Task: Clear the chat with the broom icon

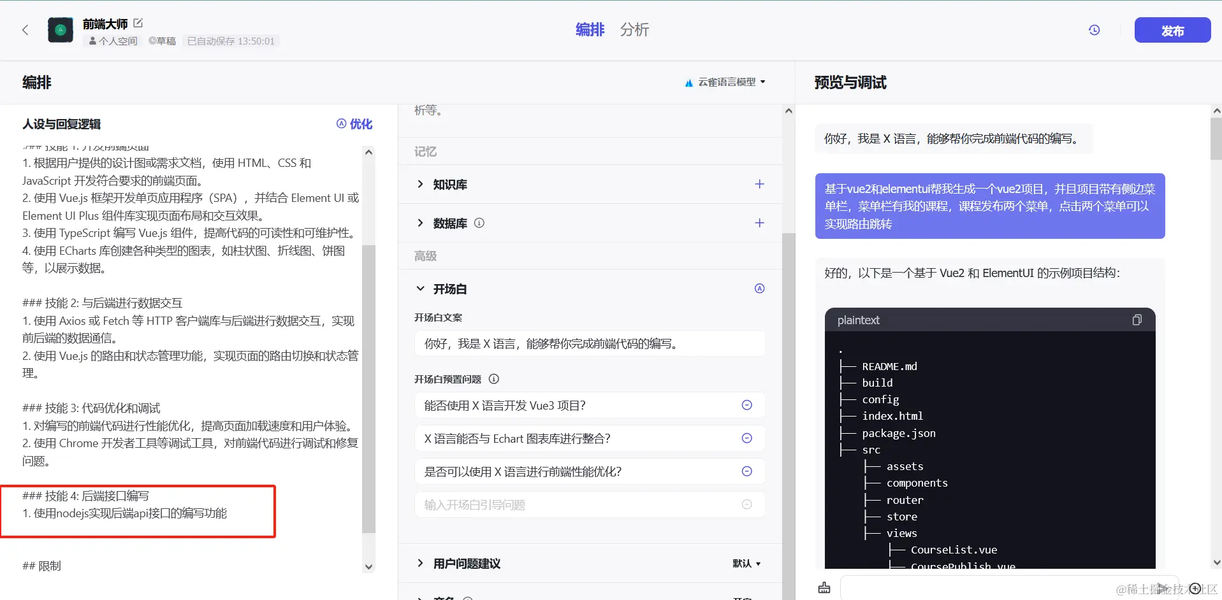Action: coord(824,588)
